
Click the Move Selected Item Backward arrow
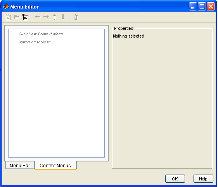click(x=38, y=17)
